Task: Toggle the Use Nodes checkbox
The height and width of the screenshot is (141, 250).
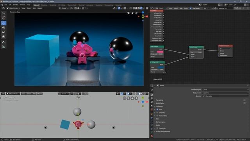Action: (191, 8)
